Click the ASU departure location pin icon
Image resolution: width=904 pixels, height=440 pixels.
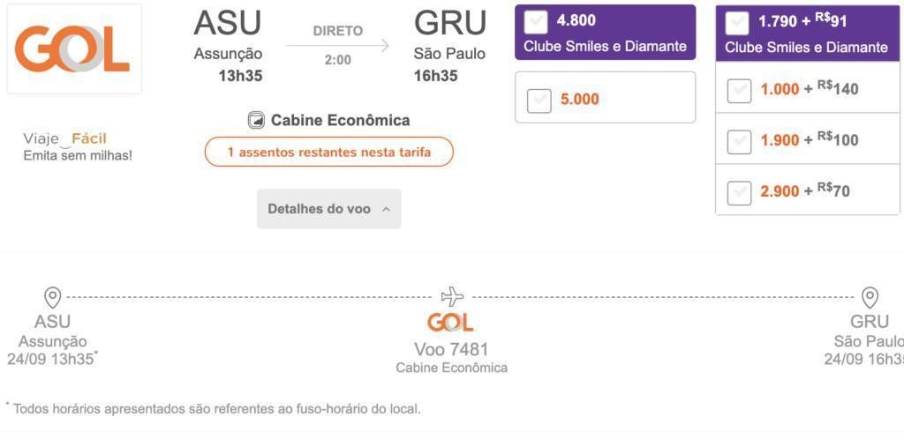point(52,298)
